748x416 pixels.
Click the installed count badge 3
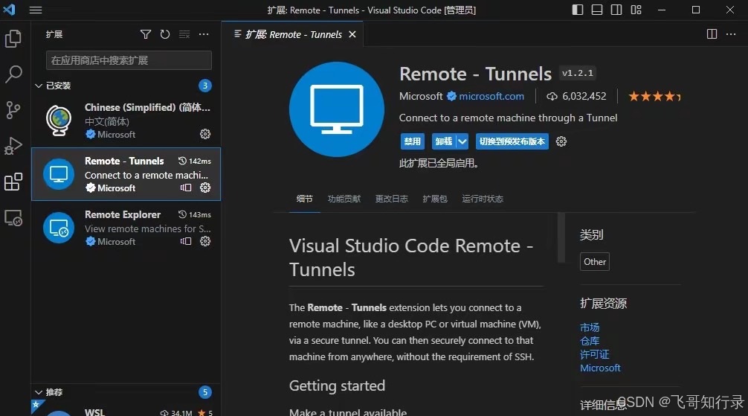[x=205, y=86]
